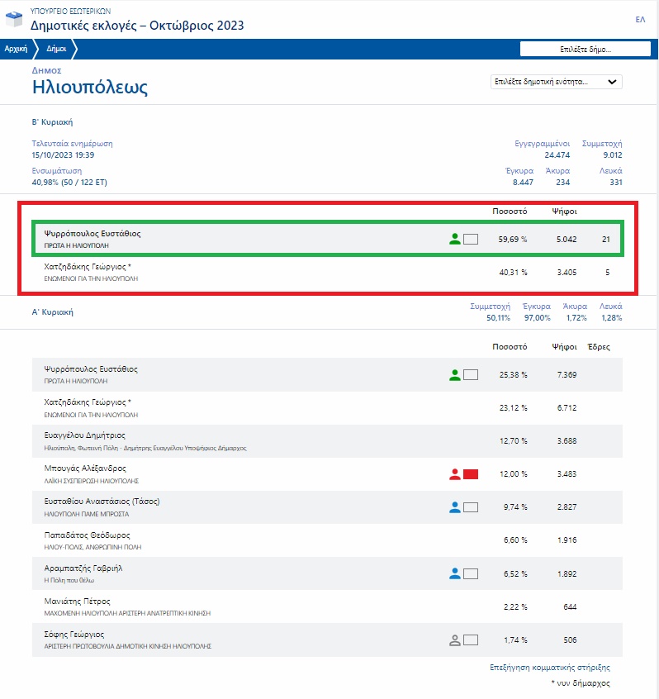Click Έγκυρα value 8.447
Image resolution: width=659 pixels, height=699 pixels.
(x=523, y=183)
